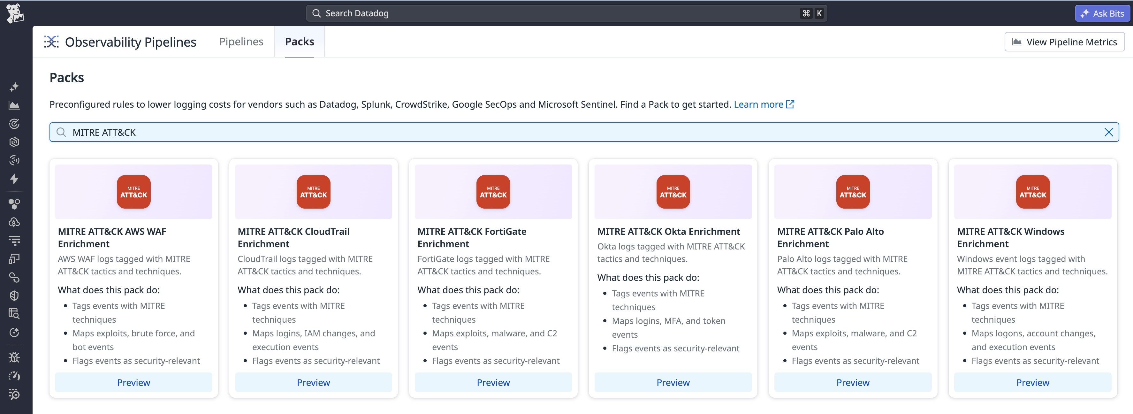Preview the Palo Alto Enrichment pack
The width and height of the screenshot is (1133, 414).
pyautogui.click(x=853, y=382)
